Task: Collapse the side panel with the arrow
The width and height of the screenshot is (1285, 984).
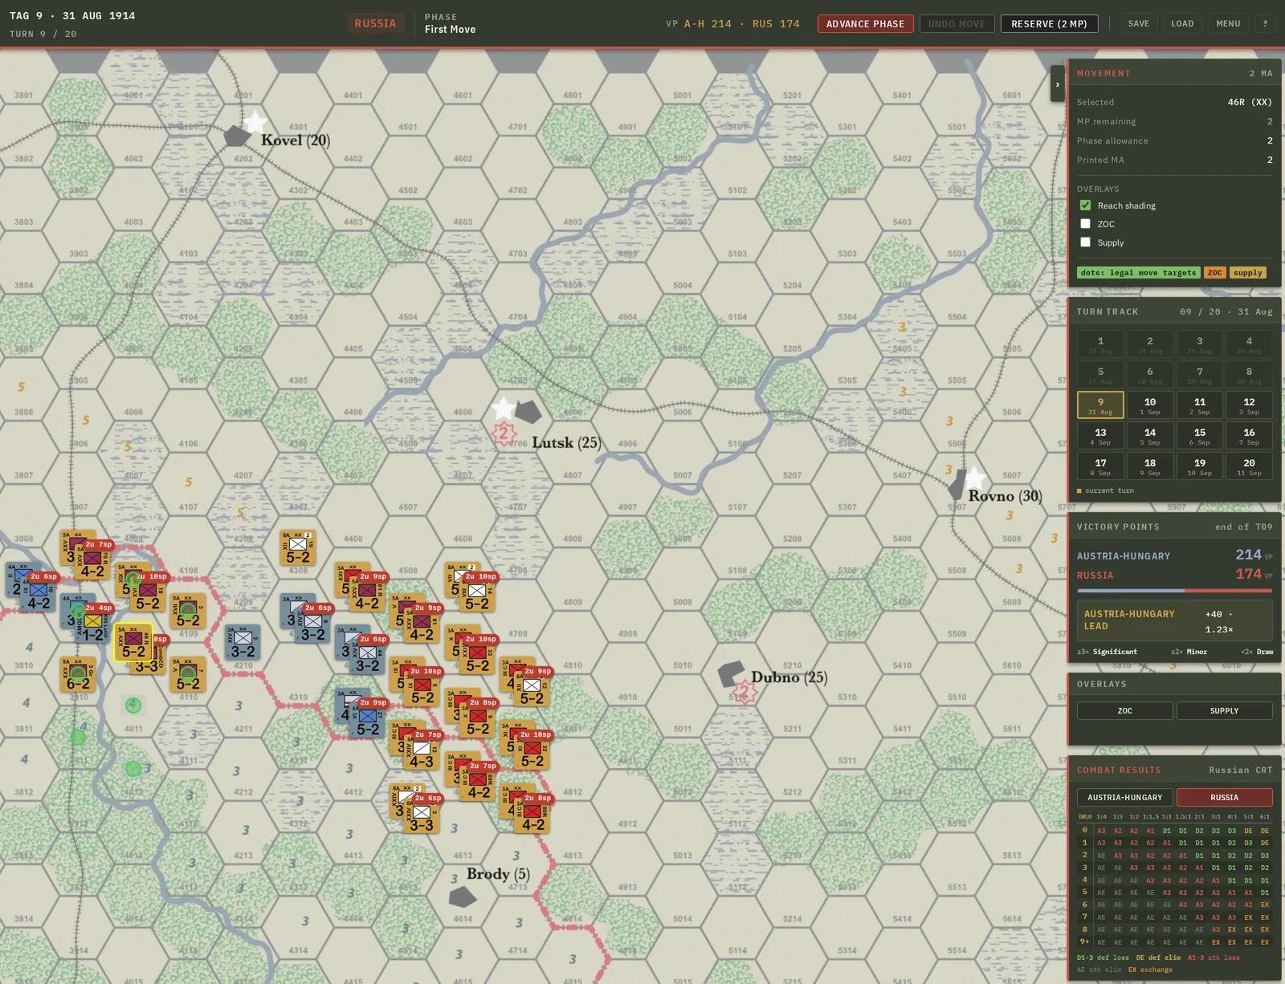Action: point(1057,84)
